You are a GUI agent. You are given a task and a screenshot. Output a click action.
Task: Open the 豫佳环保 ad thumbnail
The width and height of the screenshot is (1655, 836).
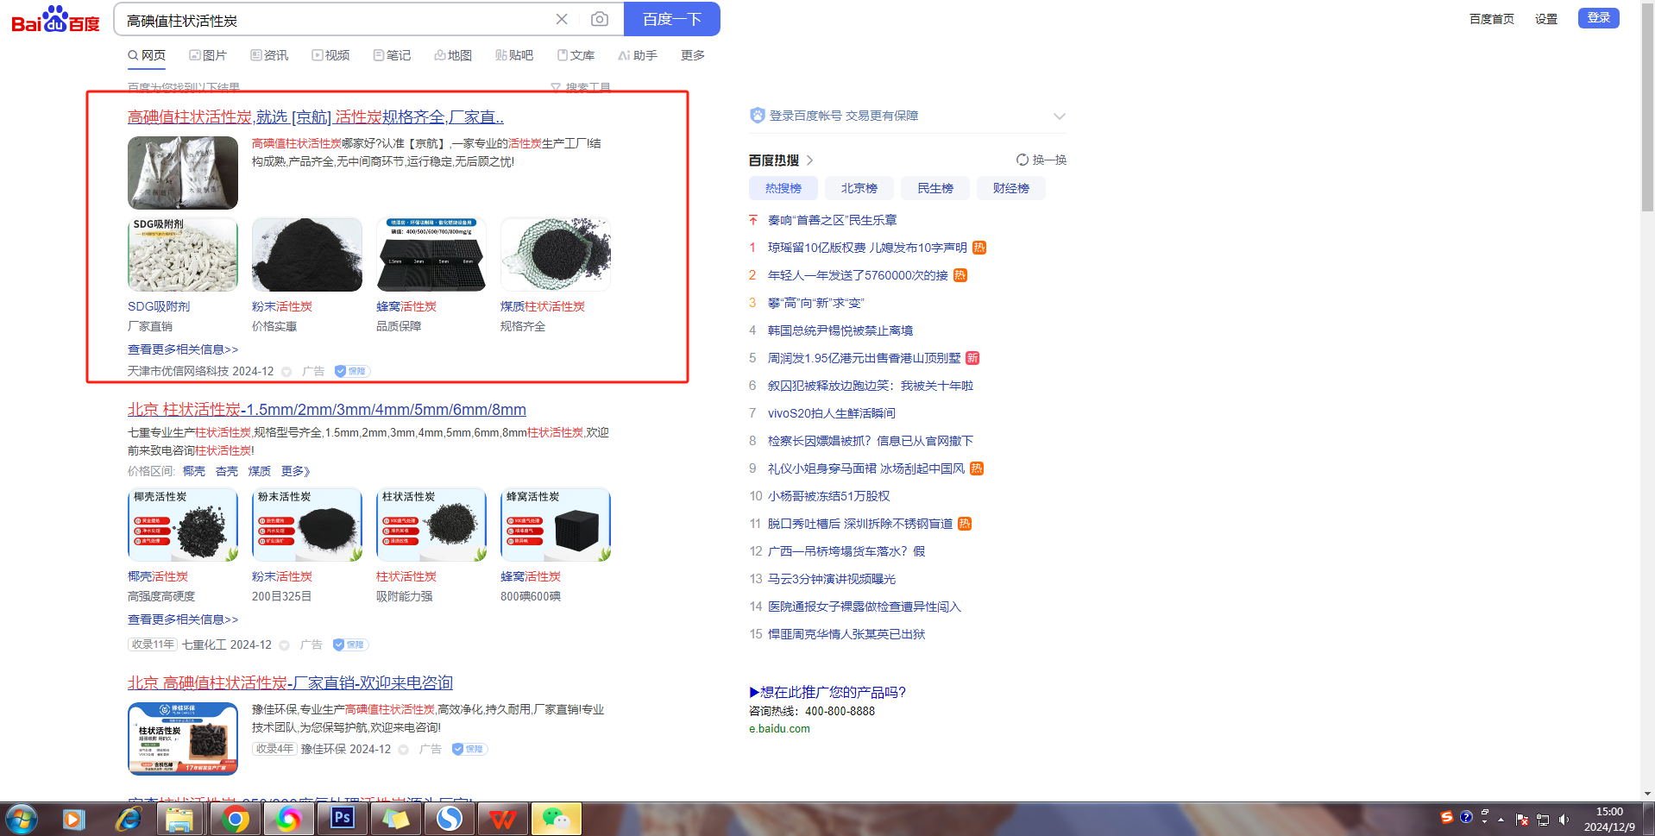coord(183,739)
